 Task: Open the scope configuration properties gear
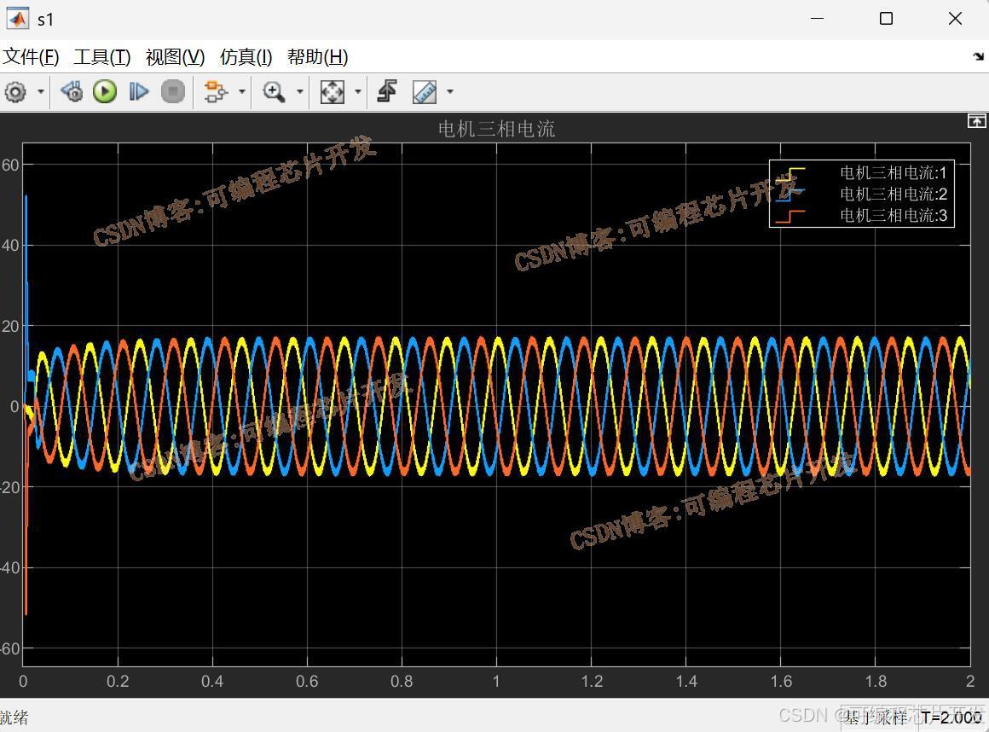click(15, 92)
